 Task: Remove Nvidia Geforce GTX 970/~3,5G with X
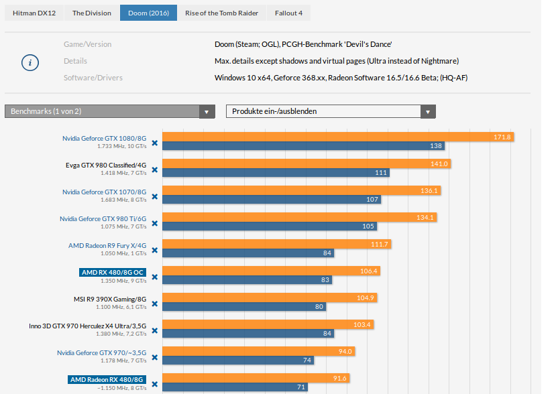click(x=155, y=358)
